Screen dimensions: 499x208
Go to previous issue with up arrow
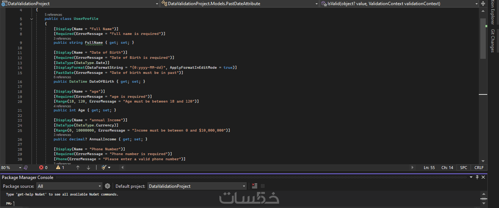click(78, 168)
